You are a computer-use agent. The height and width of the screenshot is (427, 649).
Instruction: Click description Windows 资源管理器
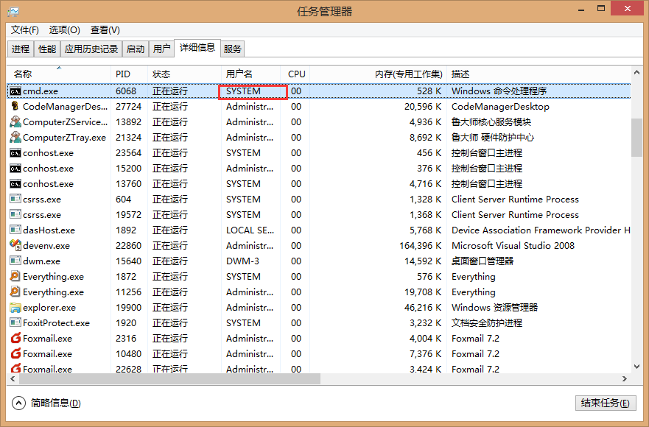[494, 308]
